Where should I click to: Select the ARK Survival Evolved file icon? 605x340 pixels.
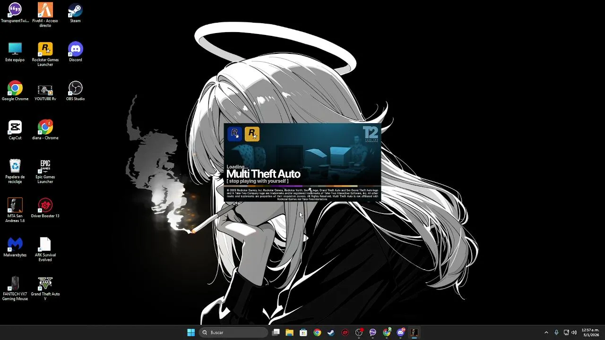pos(45,250)
